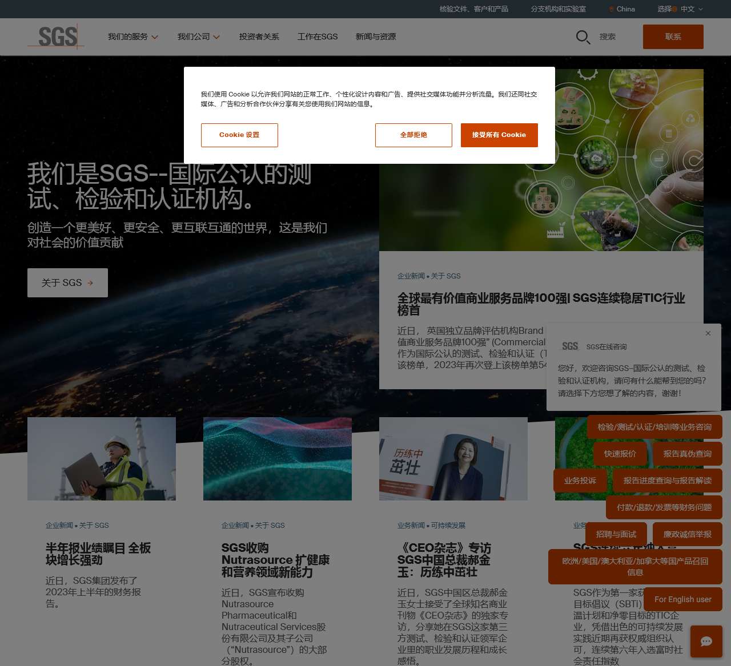Open the chat bubble widget icon
This screenshot has width=731, height=666.
point(706,641)
